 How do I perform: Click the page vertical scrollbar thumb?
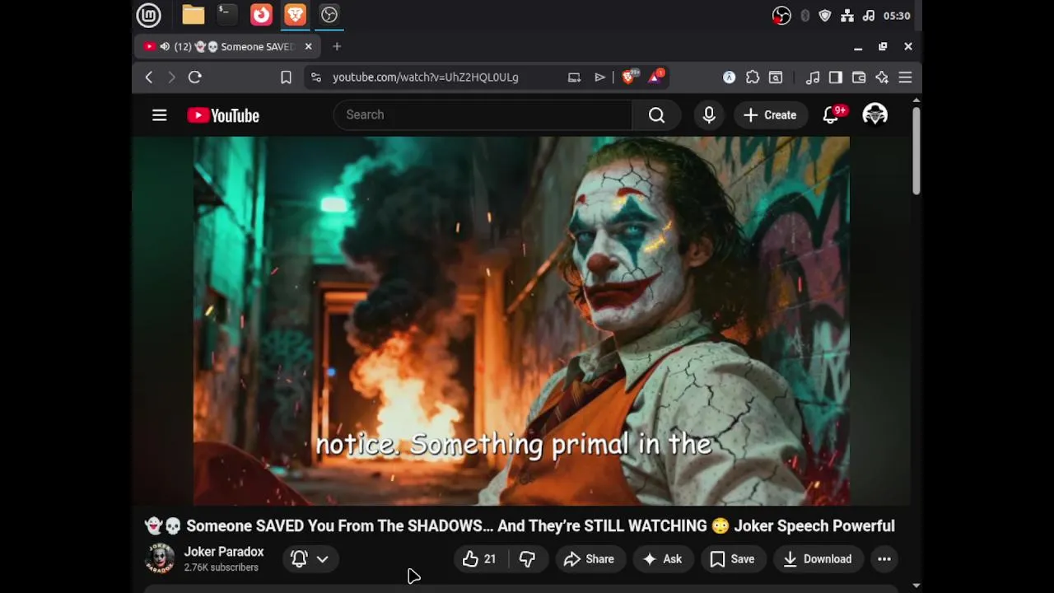[916, 151]
